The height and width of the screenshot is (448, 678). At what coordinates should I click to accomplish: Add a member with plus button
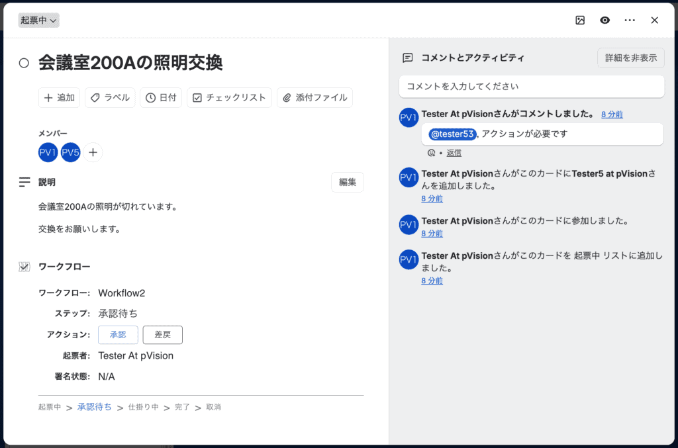(x=93, y=152)
